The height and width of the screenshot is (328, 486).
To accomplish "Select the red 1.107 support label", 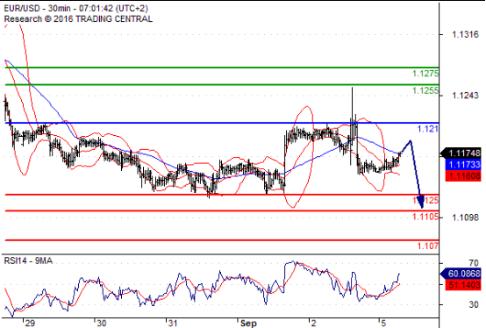I will pos(428,246).
